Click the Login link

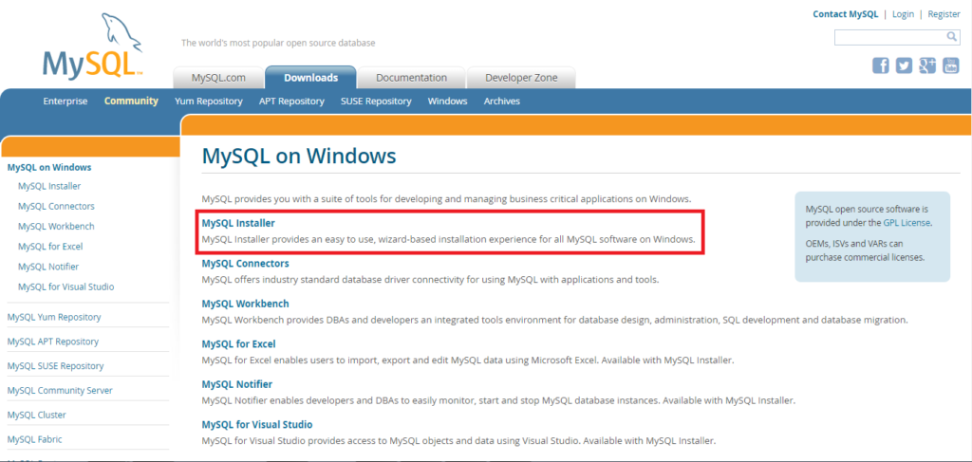904,14
